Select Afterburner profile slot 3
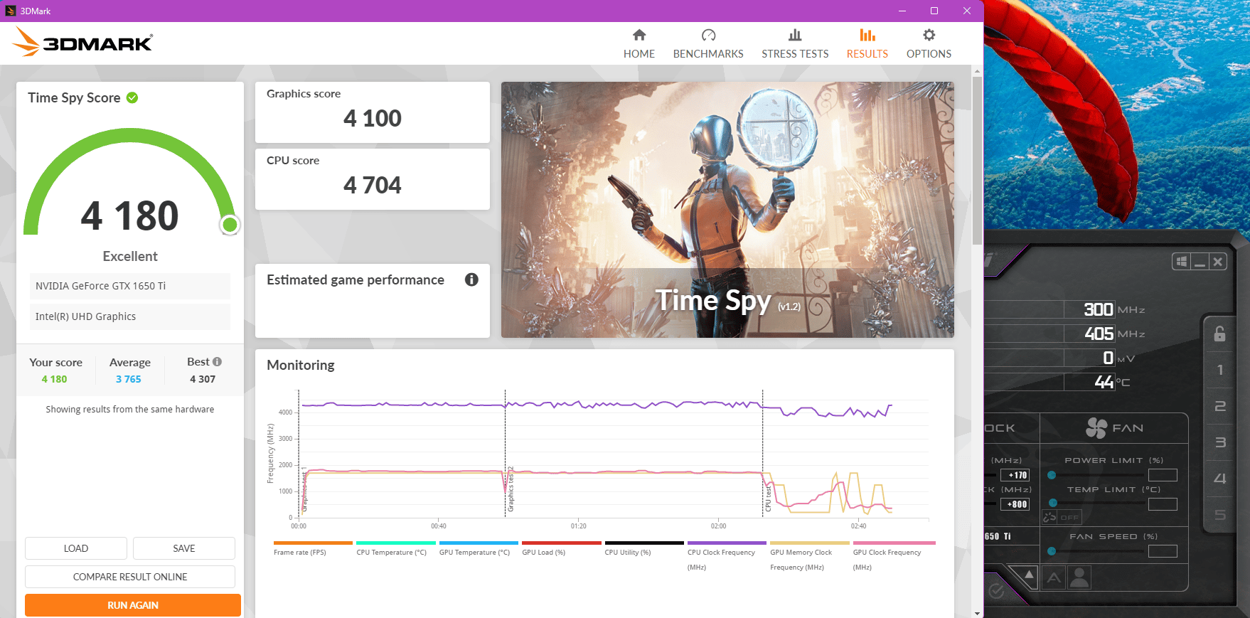 tap(1220, 442)
